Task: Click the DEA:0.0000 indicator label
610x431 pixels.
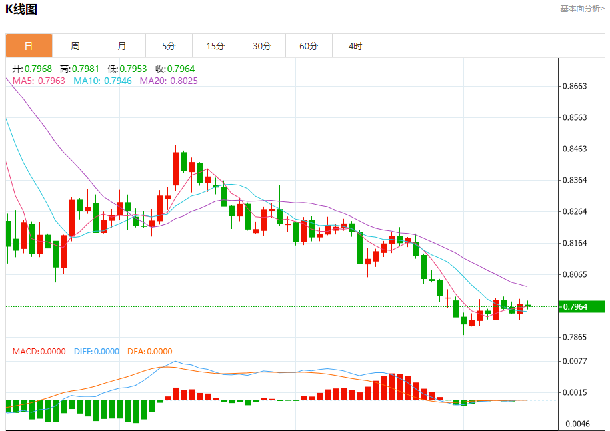Action: pos(150,352)
